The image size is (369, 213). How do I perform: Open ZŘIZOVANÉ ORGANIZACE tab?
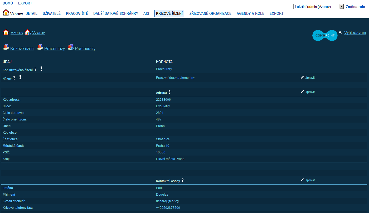pos(210,13)
